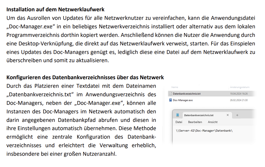Click heading Konfigurieren des Datenbankverzeichnisses über das Netzwerk
Screen dimensions: 265x167
pos(85,77)
